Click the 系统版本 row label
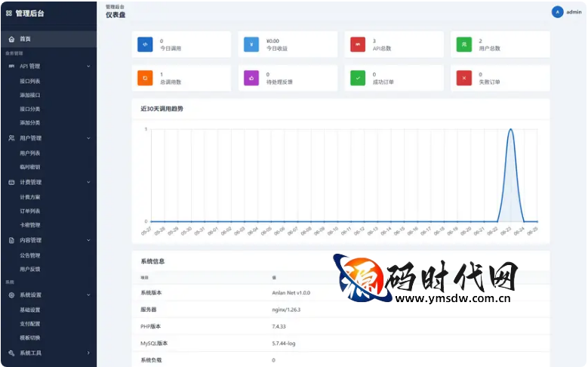 [151, 293]
